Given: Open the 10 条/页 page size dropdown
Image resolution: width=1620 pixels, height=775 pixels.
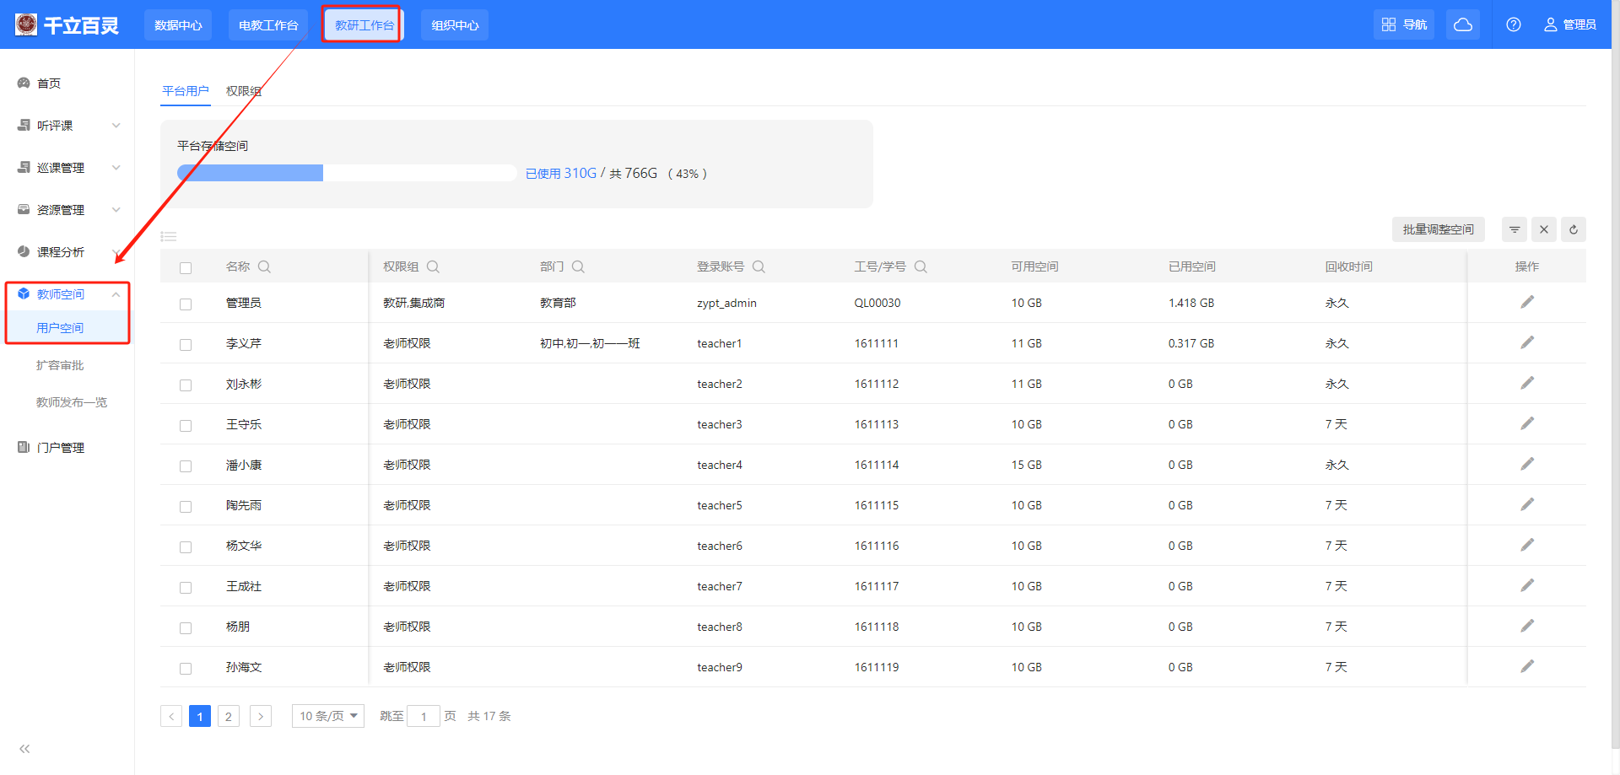Looking at the screenshot, I should click(x=328, y=716).
